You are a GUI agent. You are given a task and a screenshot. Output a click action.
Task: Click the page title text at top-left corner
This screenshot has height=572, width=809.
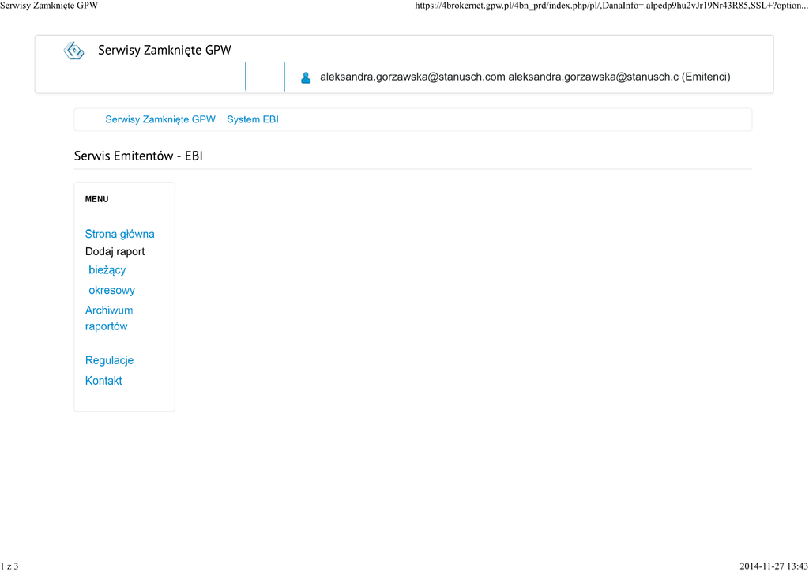(49, 6)
